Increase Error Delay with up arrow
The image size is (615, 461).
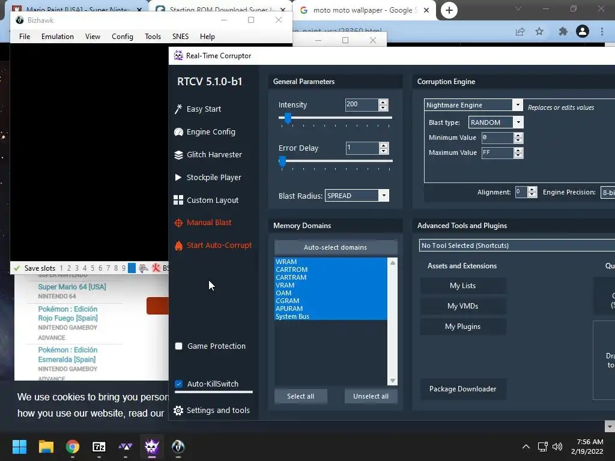(384, 145)
